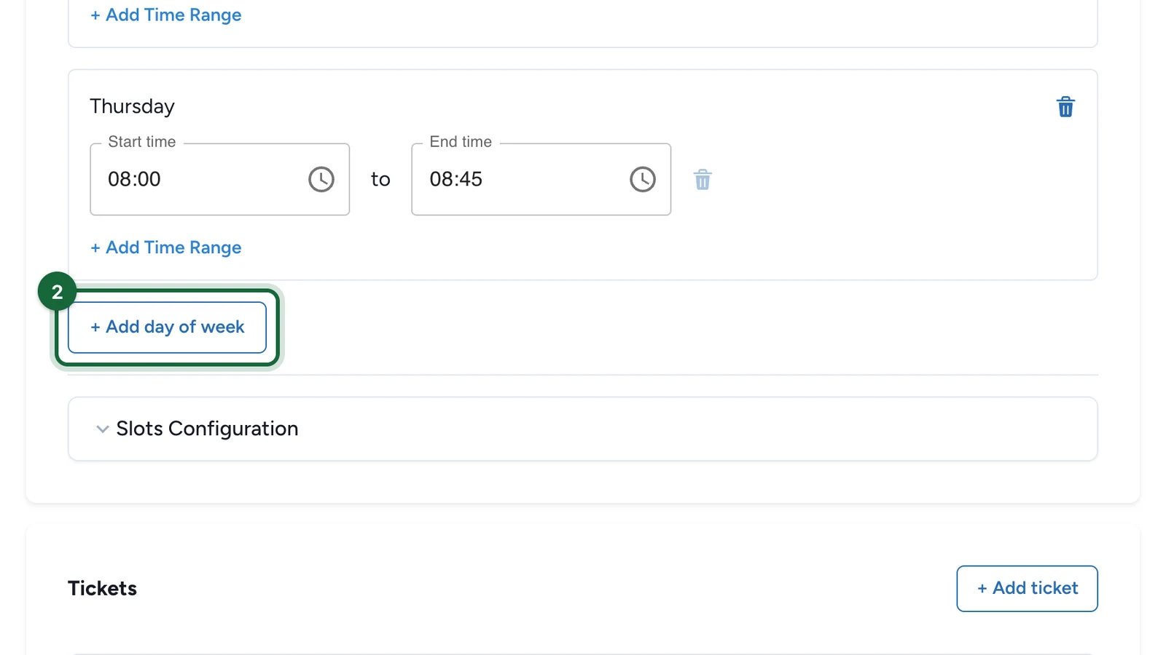
Task: Expand the Slots Configuration section
Action: pyautogui.click(x=583, y=429)
